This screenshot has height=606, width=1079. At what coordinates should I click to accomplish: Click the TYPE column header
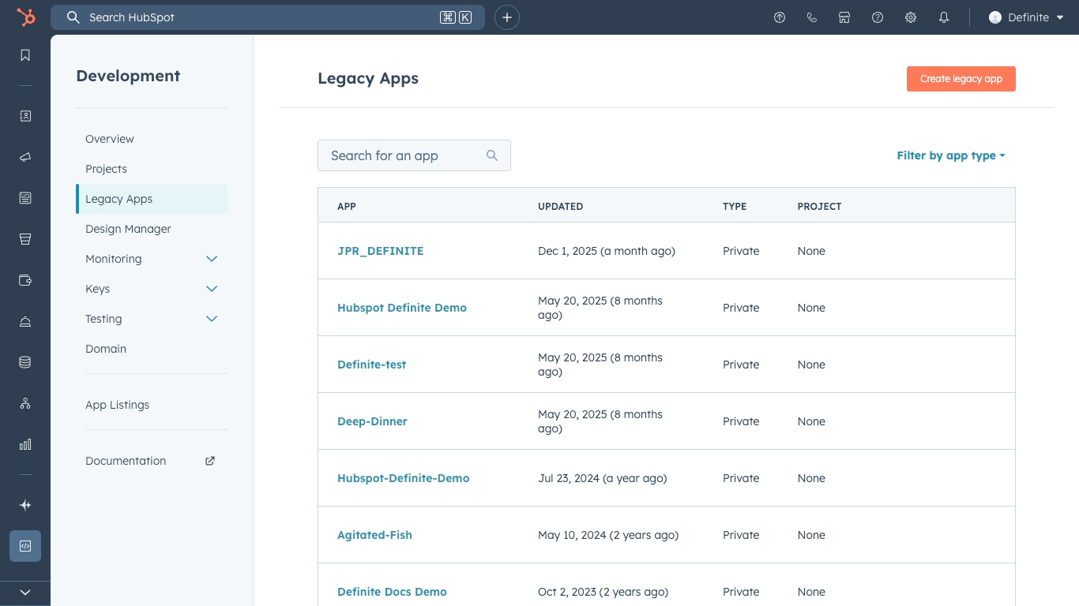point(735,207)
